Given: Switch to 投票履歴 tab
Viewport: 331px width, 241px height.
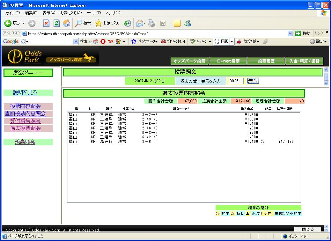Looking at the screenshot, I should coord(266,61).
